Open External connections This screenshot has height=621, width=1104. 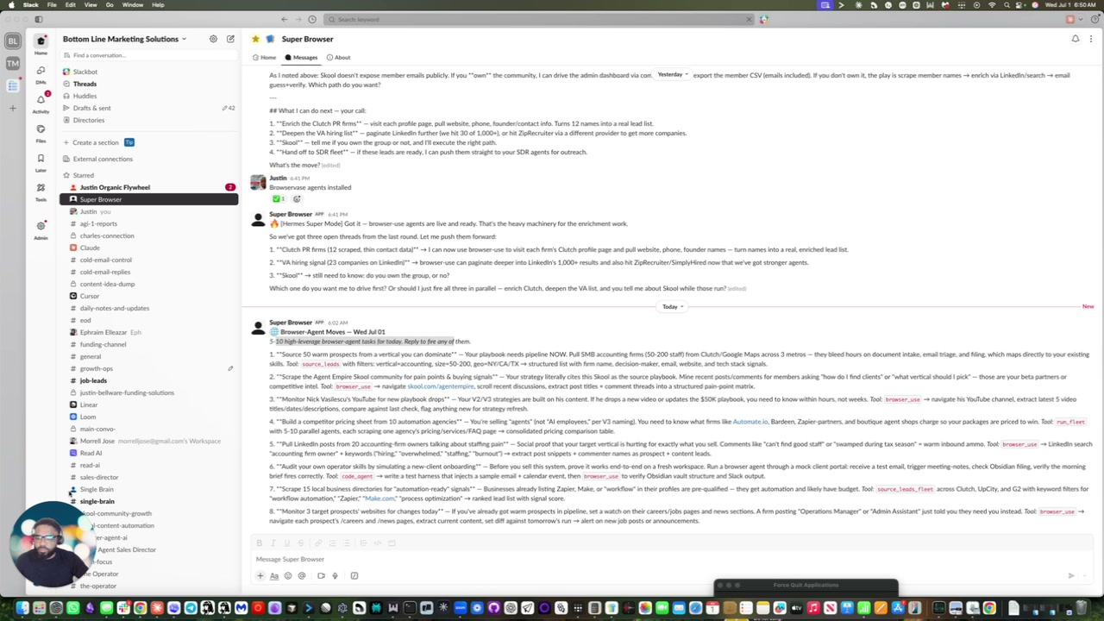[x=103, y=159]
